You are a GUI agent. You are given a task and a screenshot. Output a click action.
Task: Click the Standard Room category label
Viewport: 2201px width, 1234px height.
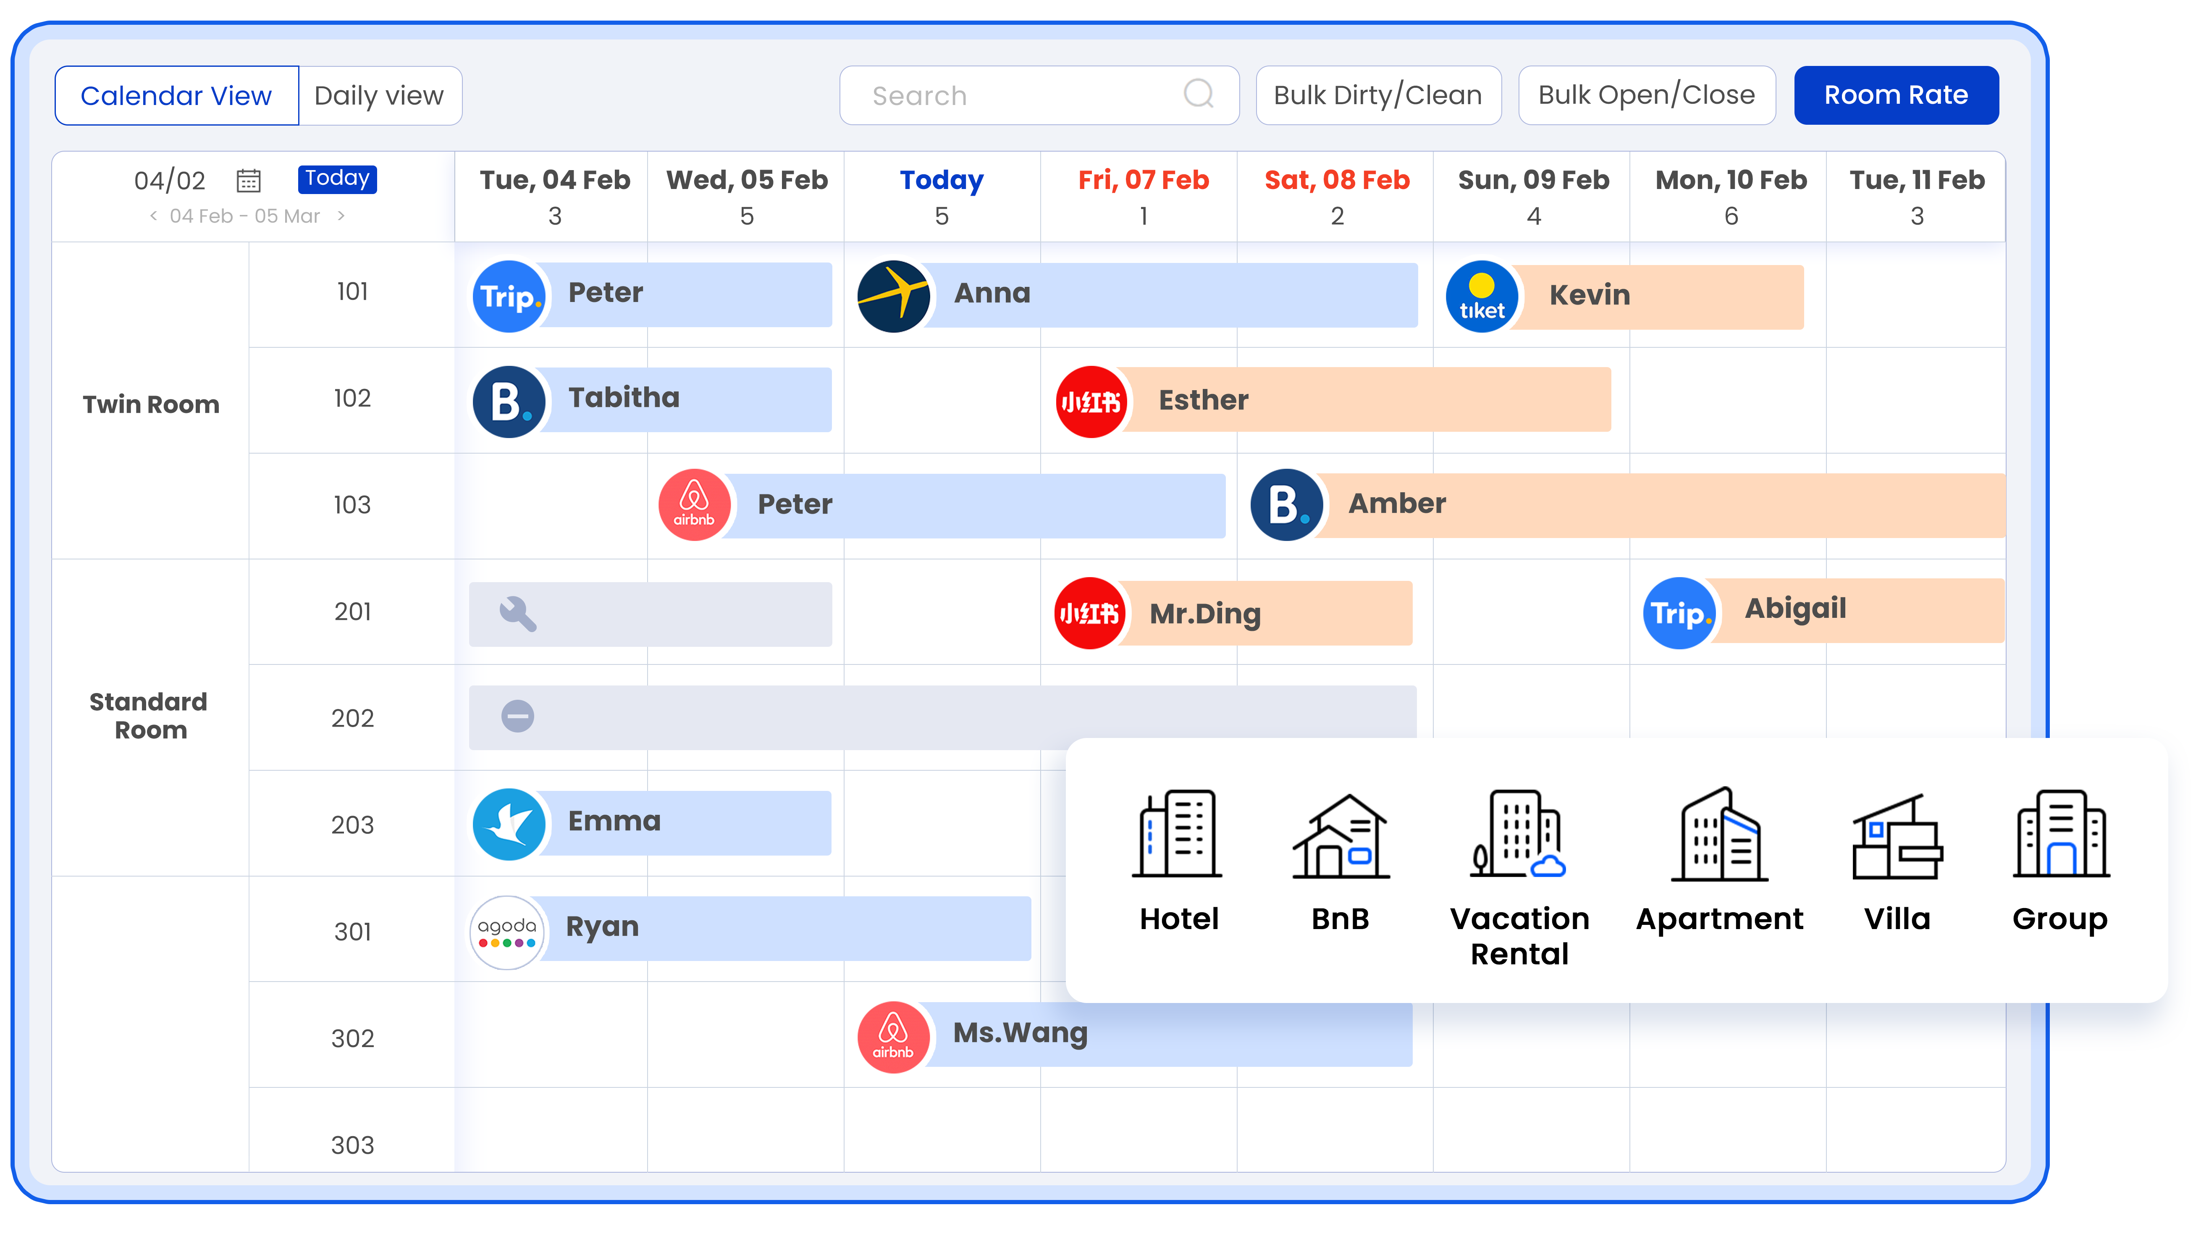point(150,716)
